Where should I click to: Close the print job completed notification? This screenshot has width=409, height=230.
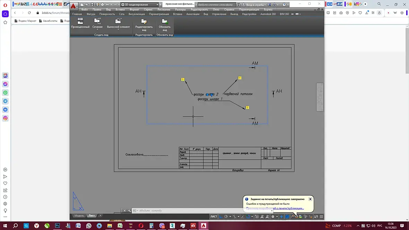click(x=310, y=199)
